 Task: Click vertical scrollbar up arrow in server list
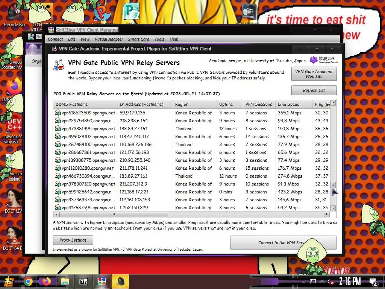[x=333, y=103]
